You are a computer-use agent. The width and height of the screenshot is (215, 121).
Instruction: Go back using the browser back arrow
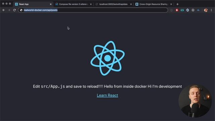(4, 10)
